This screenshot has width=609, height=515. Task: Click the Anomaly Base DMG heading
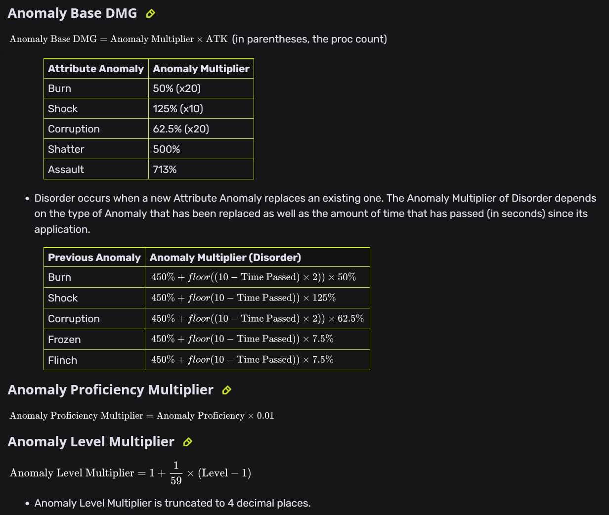click(x=72, y=13)
